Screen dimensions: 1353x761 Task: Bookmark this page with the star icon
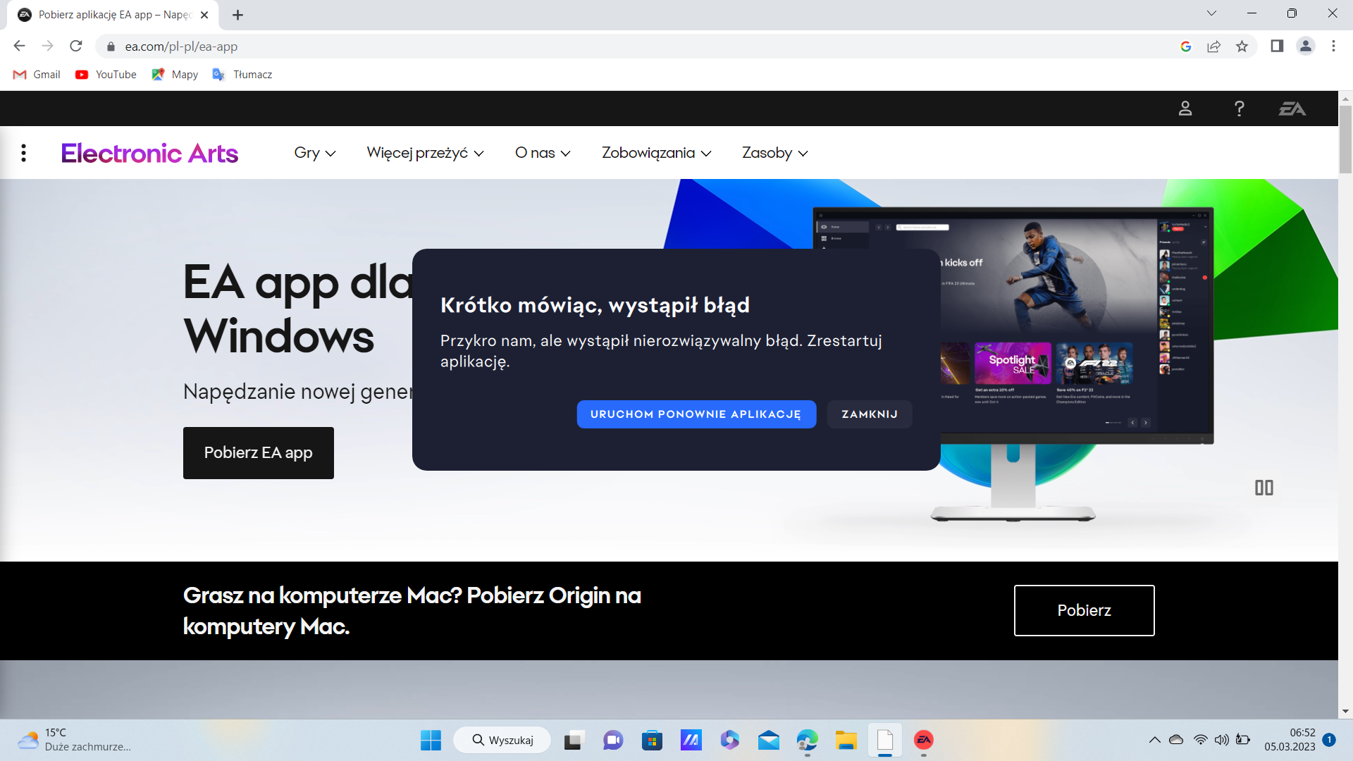[x=1242, y=47]
